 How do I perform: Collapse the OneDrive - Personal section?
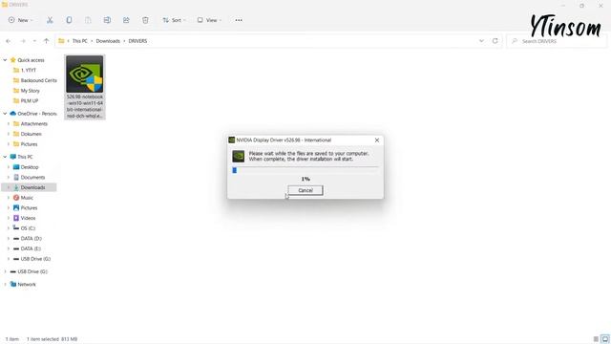click(5, 114)
